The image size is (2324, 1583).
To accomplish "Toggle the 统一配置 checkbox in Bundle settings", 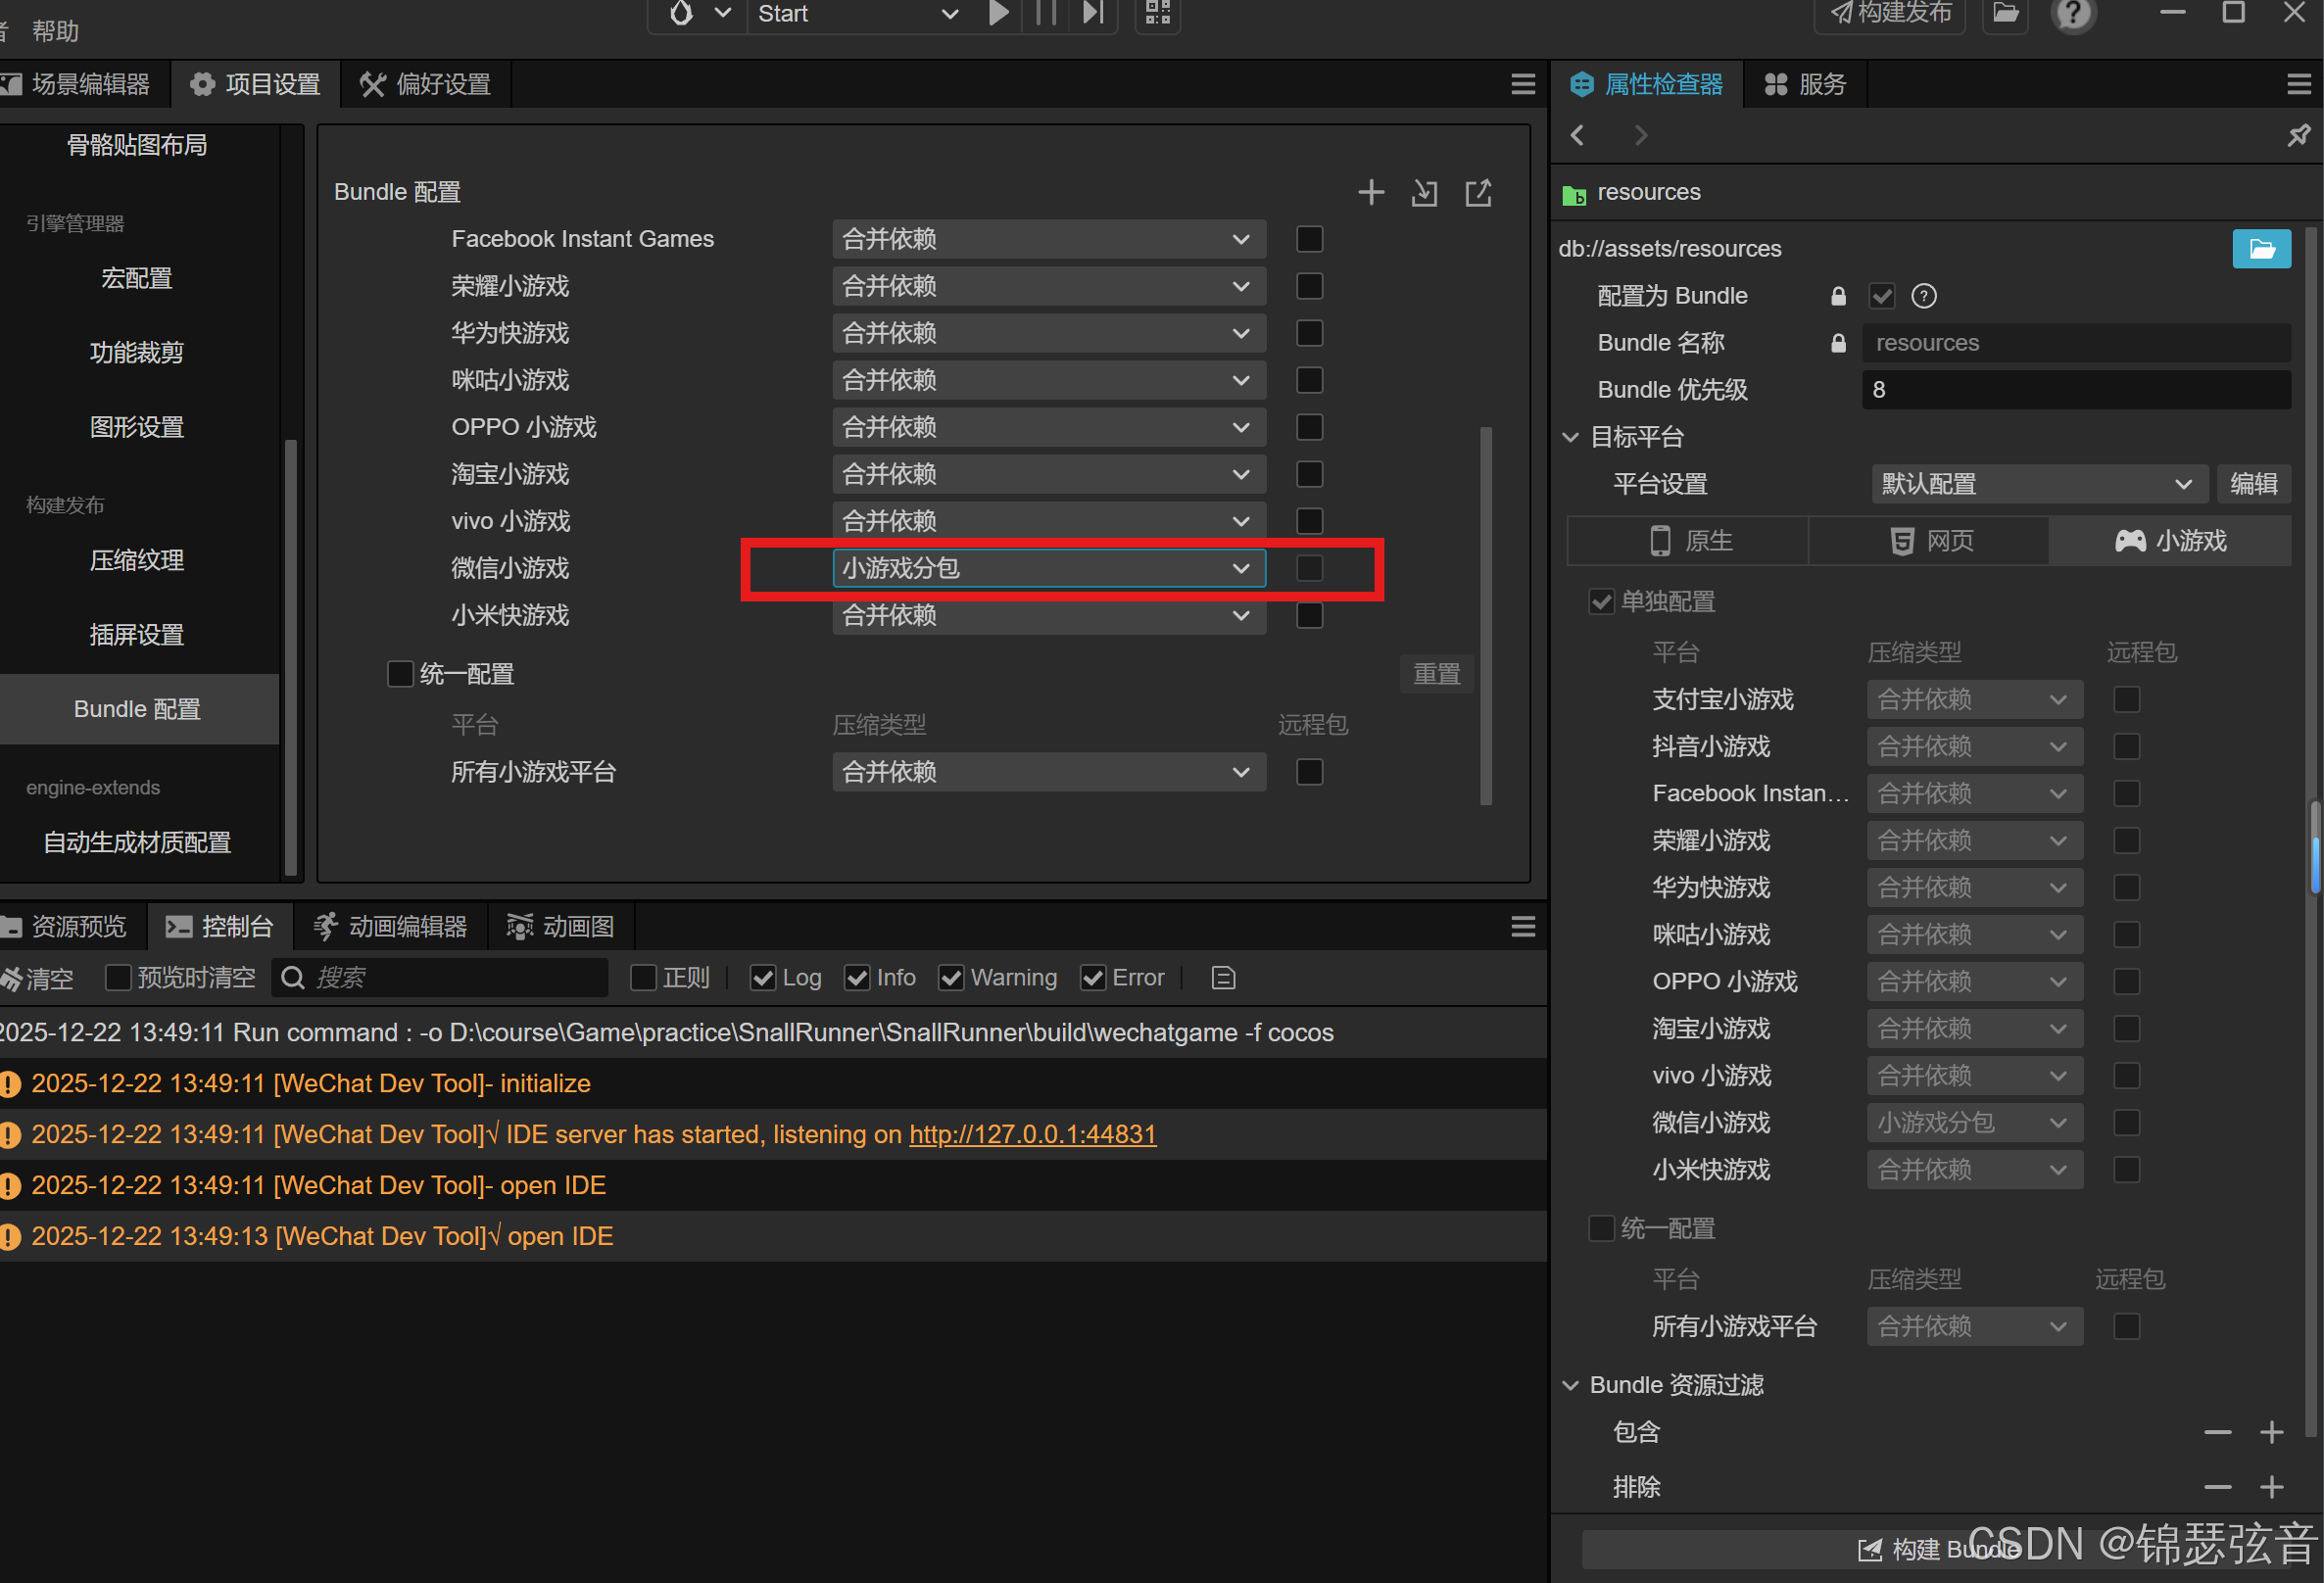I will tap(400, 674).
